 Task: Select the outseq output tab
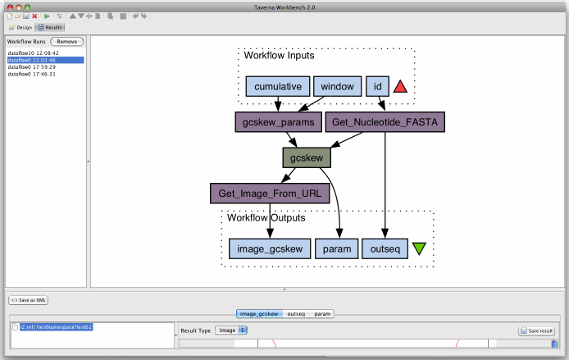[x=296, y=313]
